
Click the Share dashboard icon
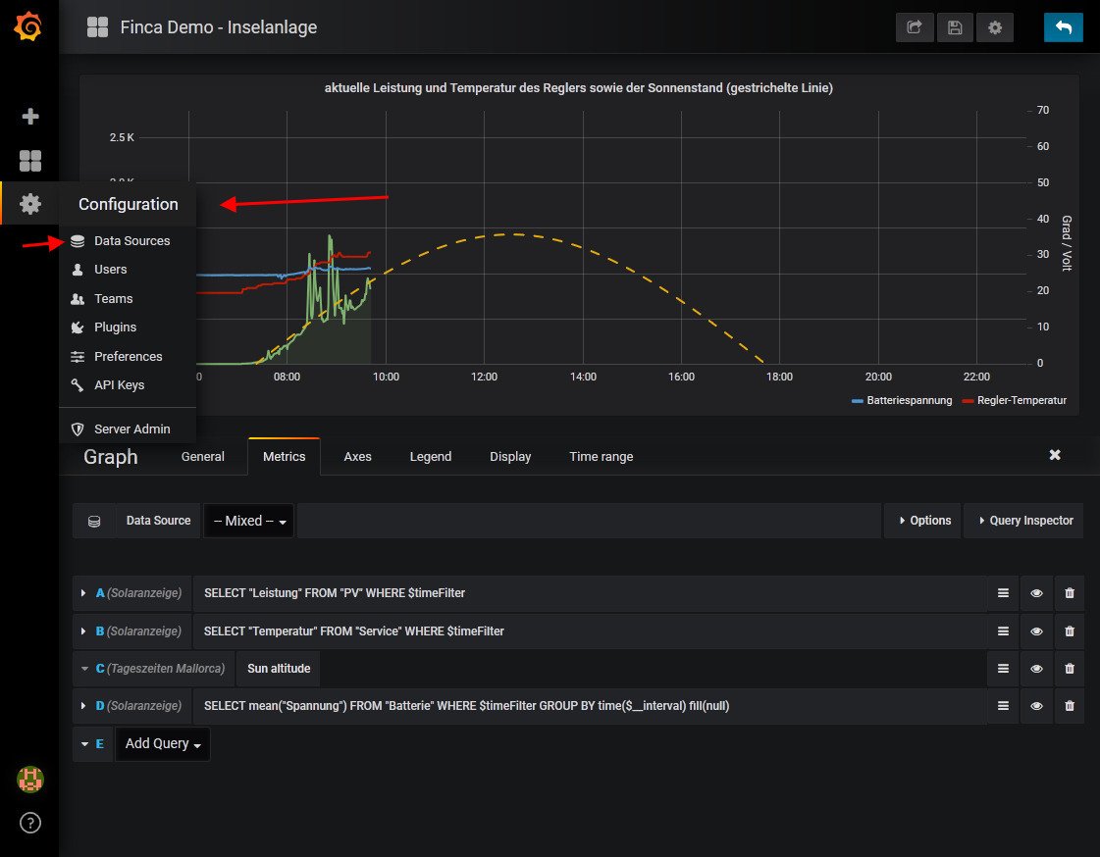click(x=915, y=27)
